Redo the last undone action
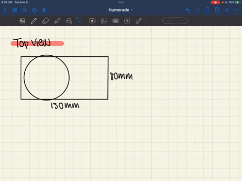The width and height of the screenshot is (242, 181). 198,10
